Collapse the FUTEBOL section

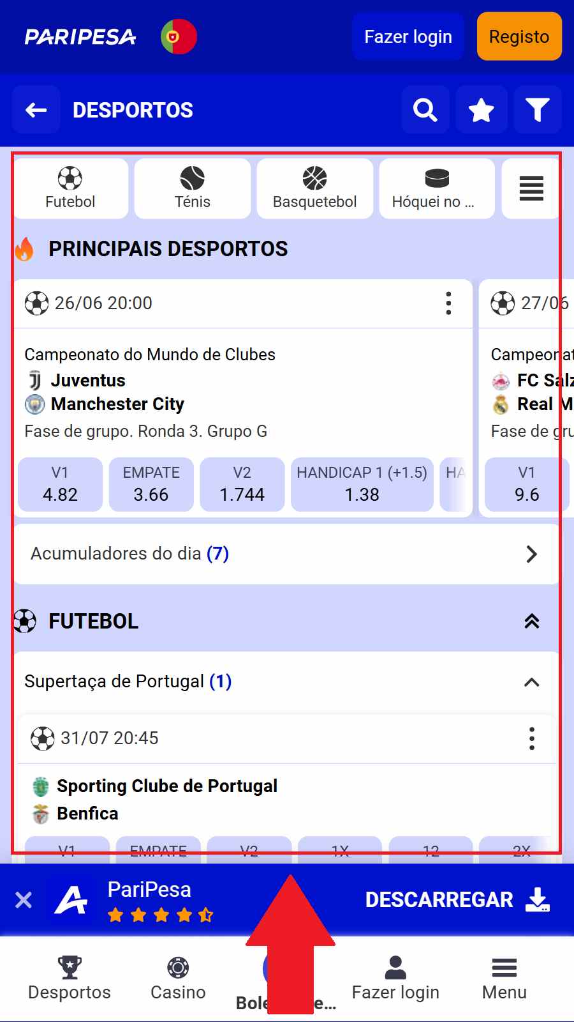[531, 621]
